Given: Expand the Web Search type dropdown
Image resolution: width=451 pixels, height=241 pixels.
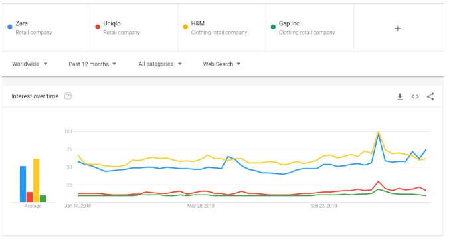Looking at the screenshot, I should 221,64.
